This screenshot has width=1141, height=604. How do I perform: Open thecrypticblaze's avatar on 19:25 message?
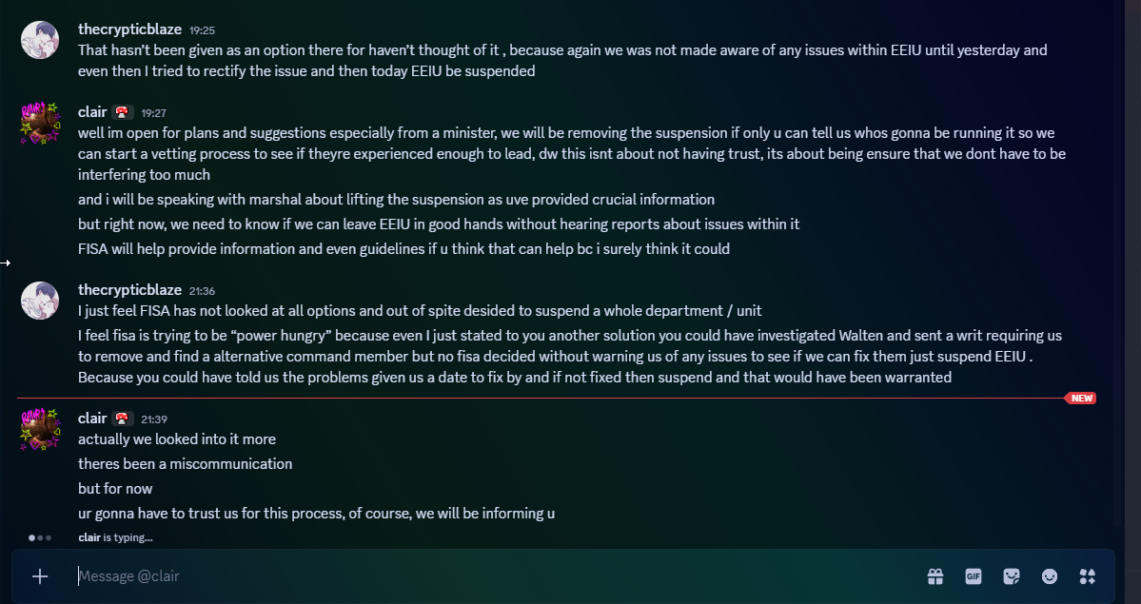tap(41, 40)
